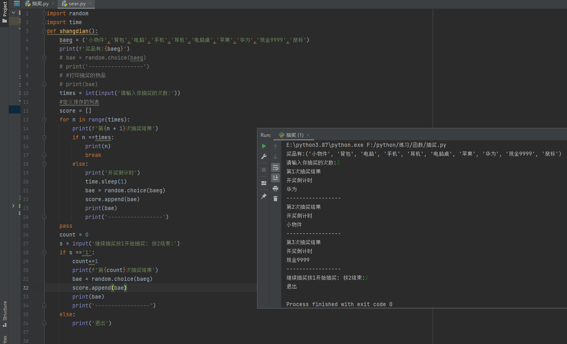Screen dimensions: 567x344
Task: Click '退出' output line in console
Action: (x=292, y=286)
